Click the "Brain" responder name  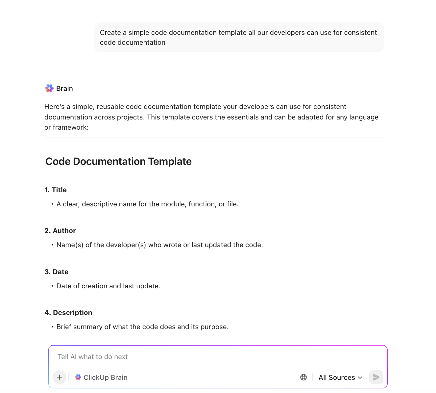(x=64, y=89)
